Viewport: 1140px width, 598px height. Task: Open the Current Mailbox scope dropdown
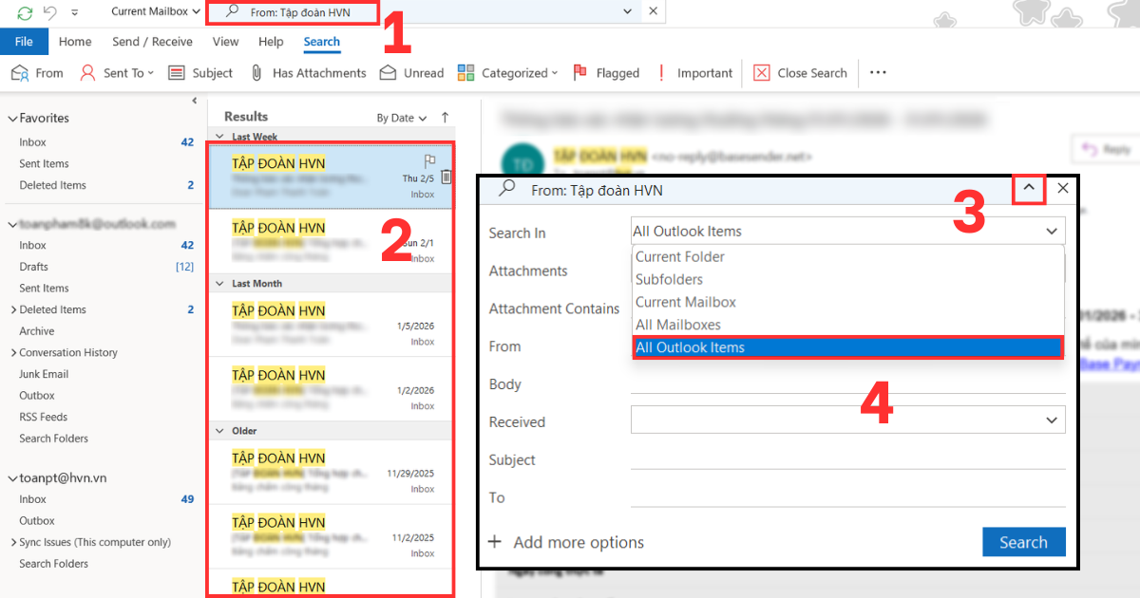(154, 11)
